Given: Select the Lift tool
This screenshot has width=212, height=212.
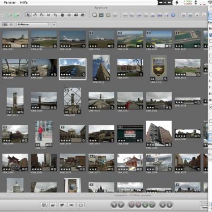Looking at the screenshot, I should click(x=76, y=15).
